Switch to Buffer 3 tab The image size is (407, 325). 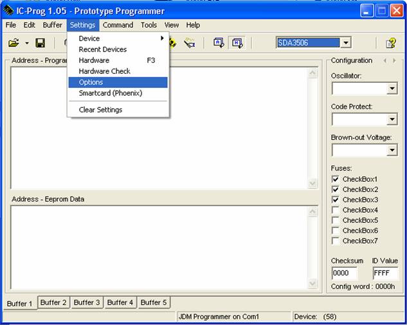(87, 303)
